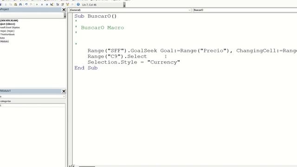Close the Módulo1 properties panel
The image size is (297, 167).
click(64, 91)
